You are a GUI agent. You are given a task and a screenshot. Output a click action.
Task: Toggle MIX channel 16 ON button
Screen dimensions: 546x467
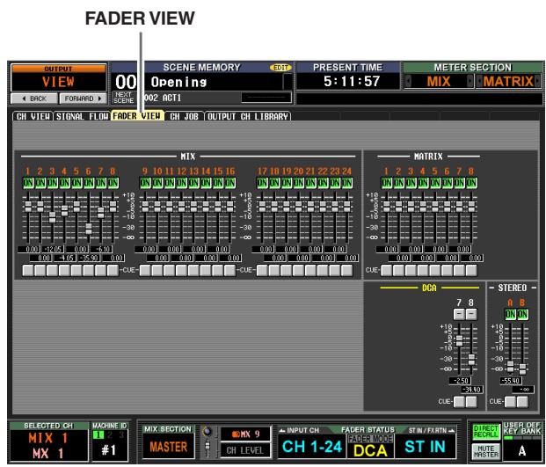pos(229,183)
